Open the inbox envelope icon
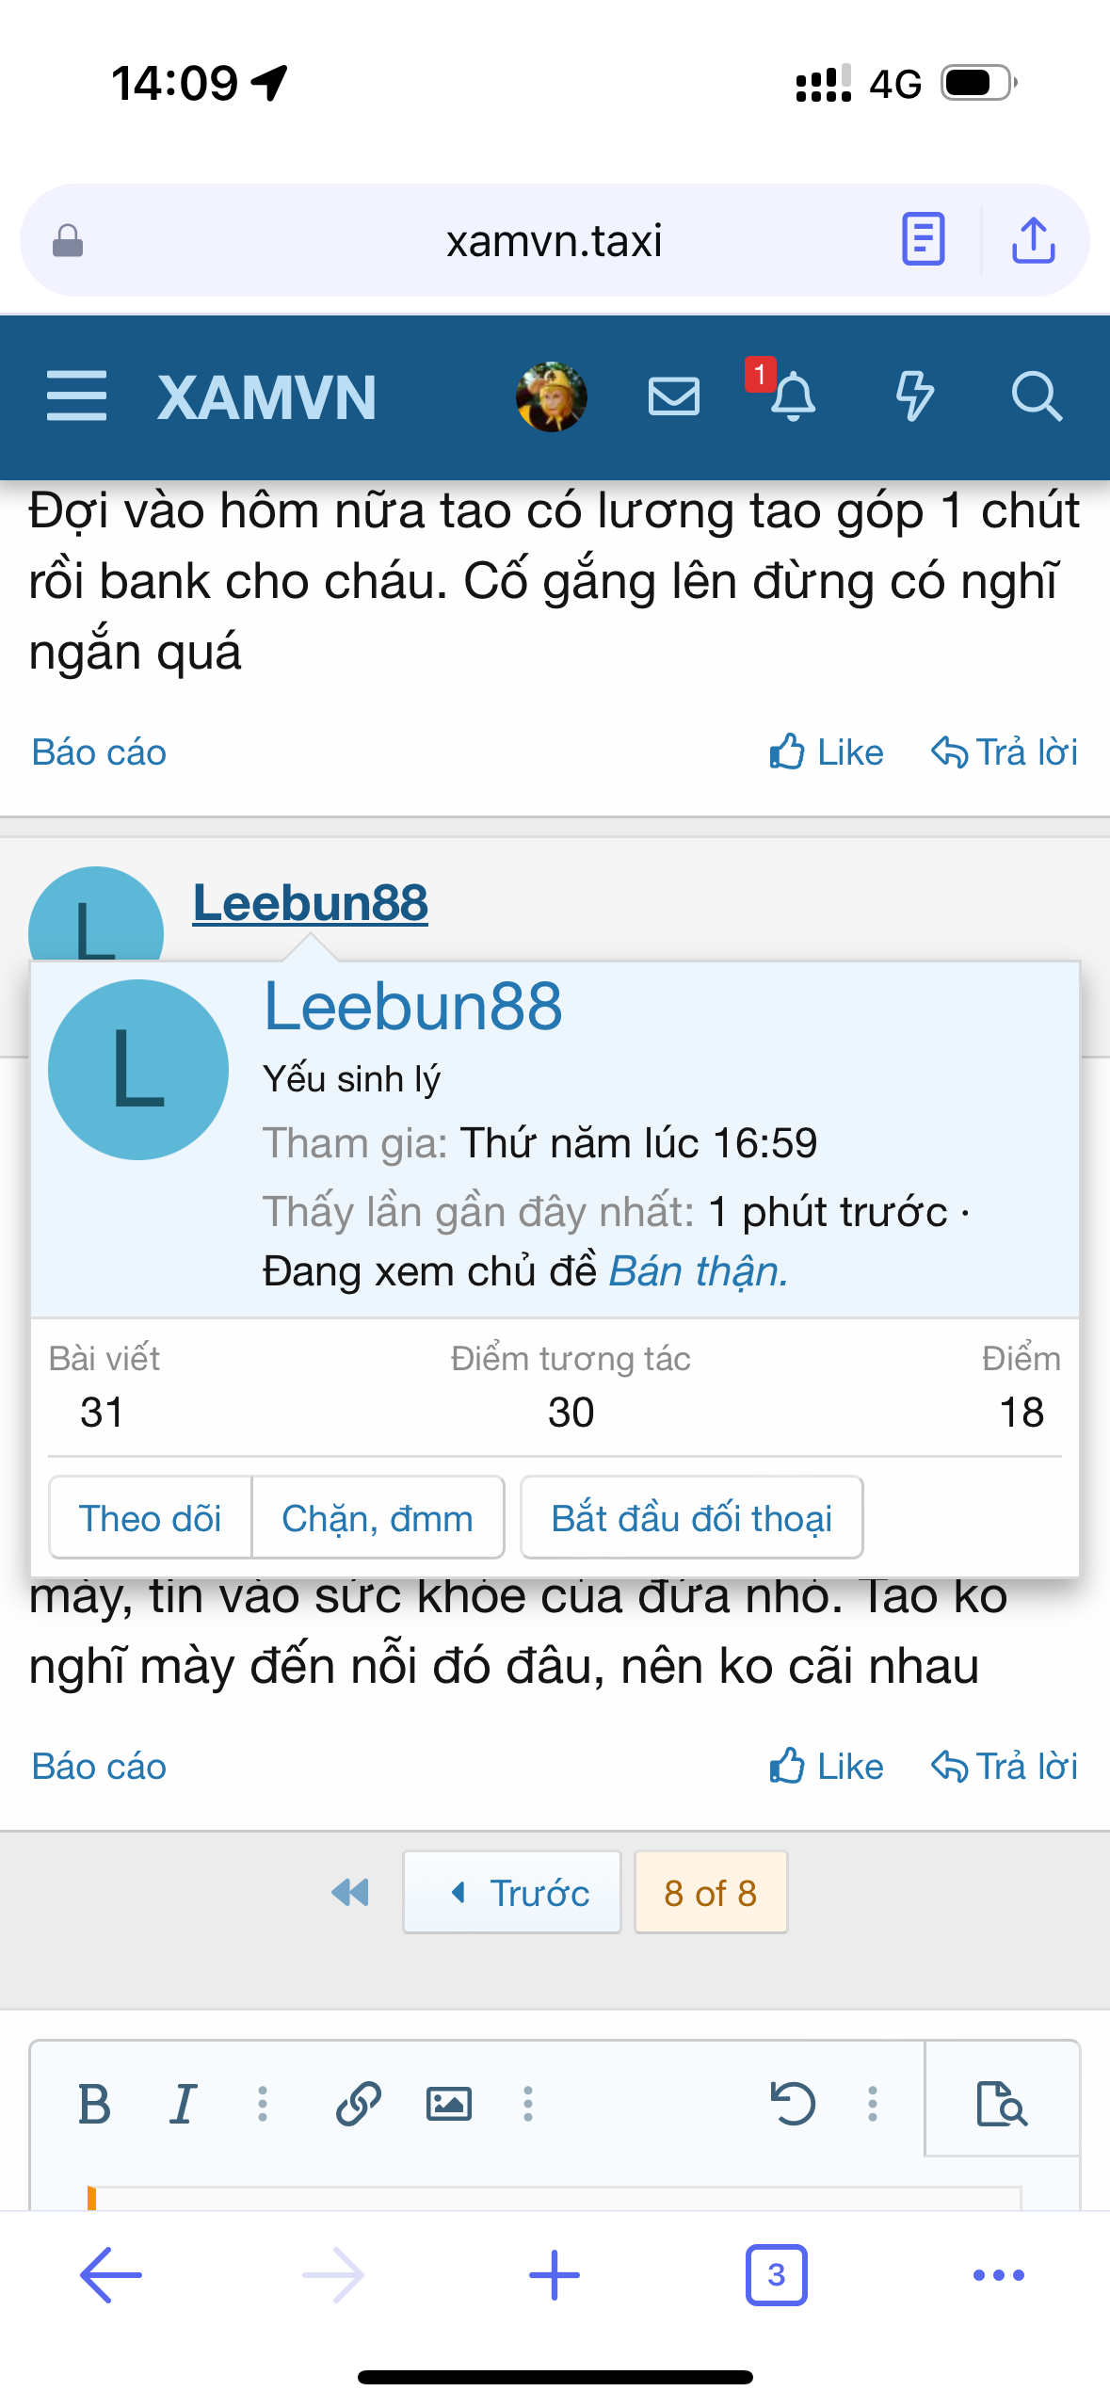 point(674,396)
